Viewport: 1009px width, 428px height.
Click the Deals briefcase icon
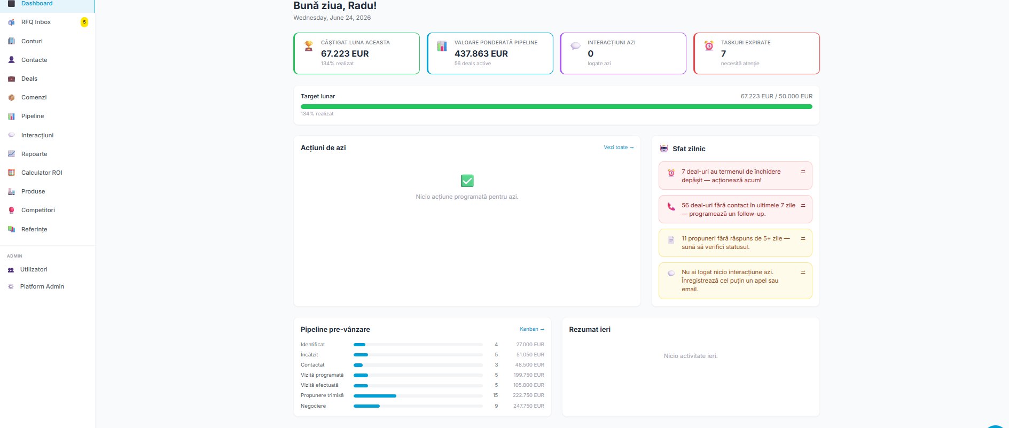pyautogui.click(x=11, y=79)
